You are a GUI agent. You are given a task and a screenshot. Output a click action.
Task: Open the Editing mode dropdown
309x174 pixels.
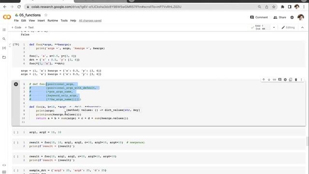tap(288, 28)
